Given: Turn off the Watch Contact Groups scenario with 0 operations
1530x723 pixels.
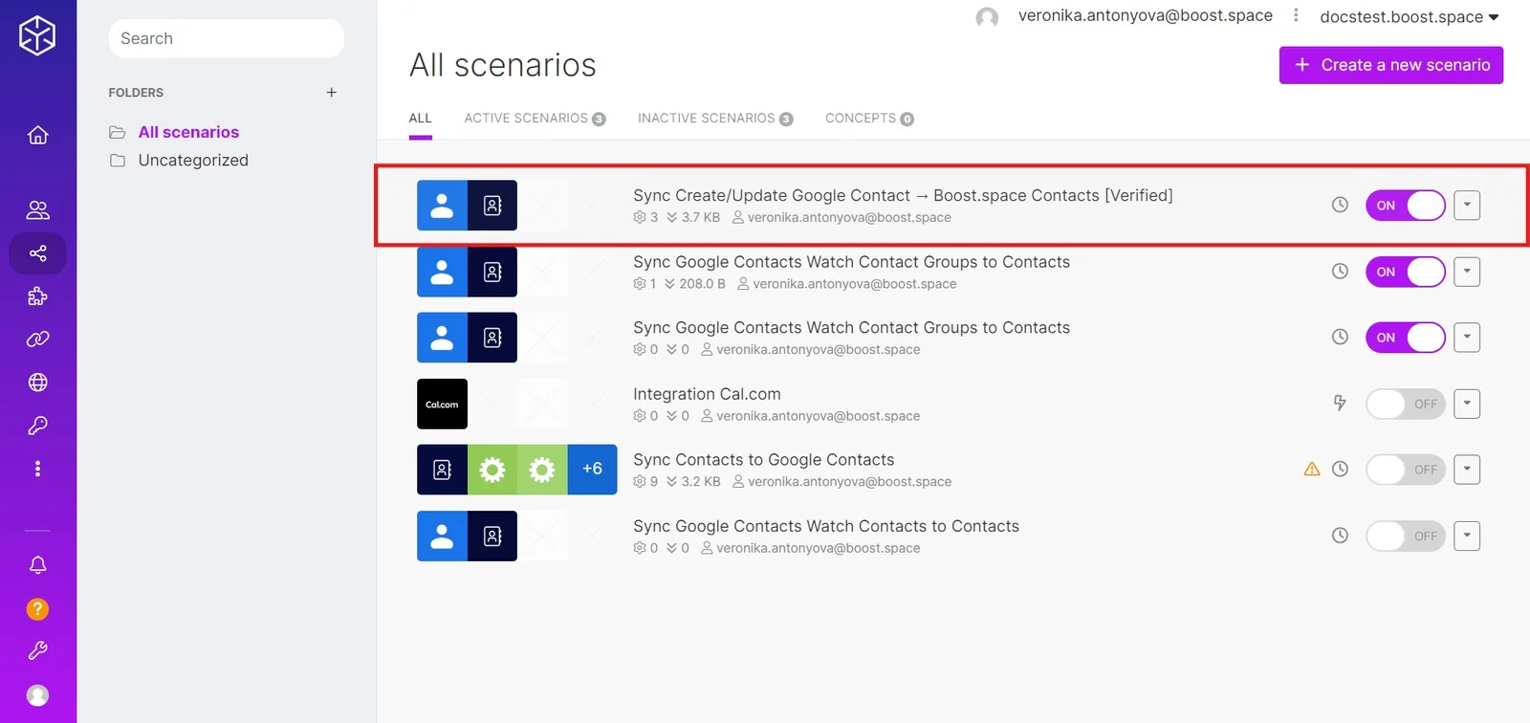Looking at the screenshot, I should coord(1405,338).
